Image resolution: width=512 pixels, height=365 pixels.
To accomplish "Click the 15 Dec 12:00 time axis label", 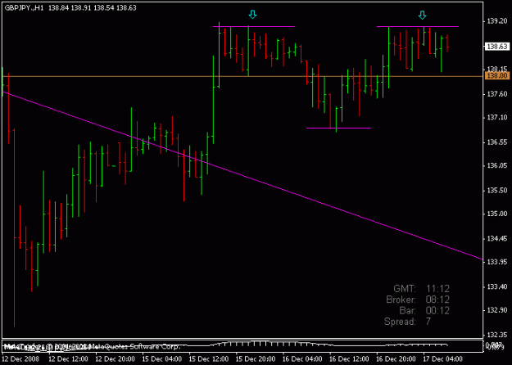I will click(209, 358).
